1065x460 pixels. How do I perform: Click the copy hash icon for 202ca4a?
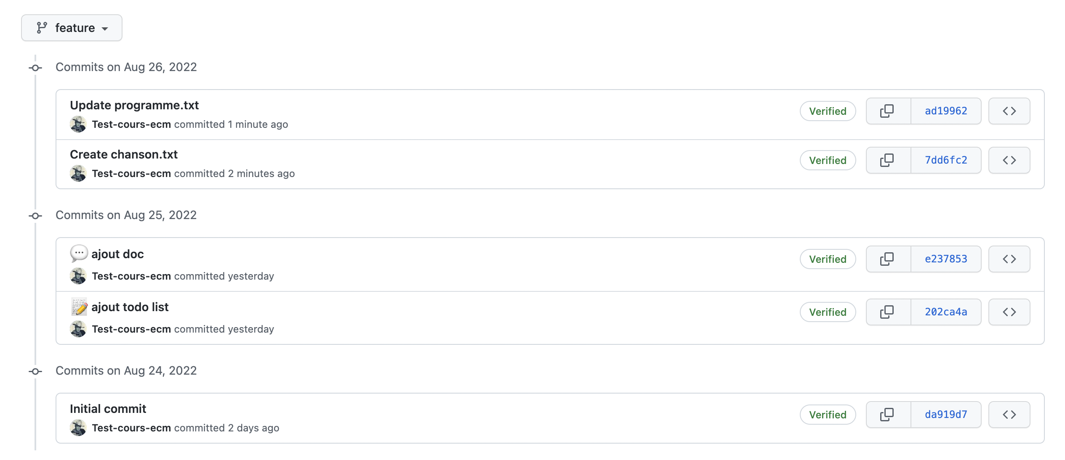(888, 312)
